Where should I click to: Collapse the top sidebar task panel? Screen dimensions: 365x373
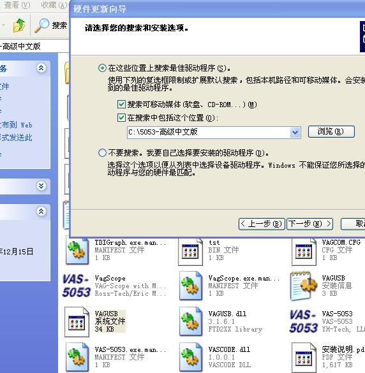[41, 68]
